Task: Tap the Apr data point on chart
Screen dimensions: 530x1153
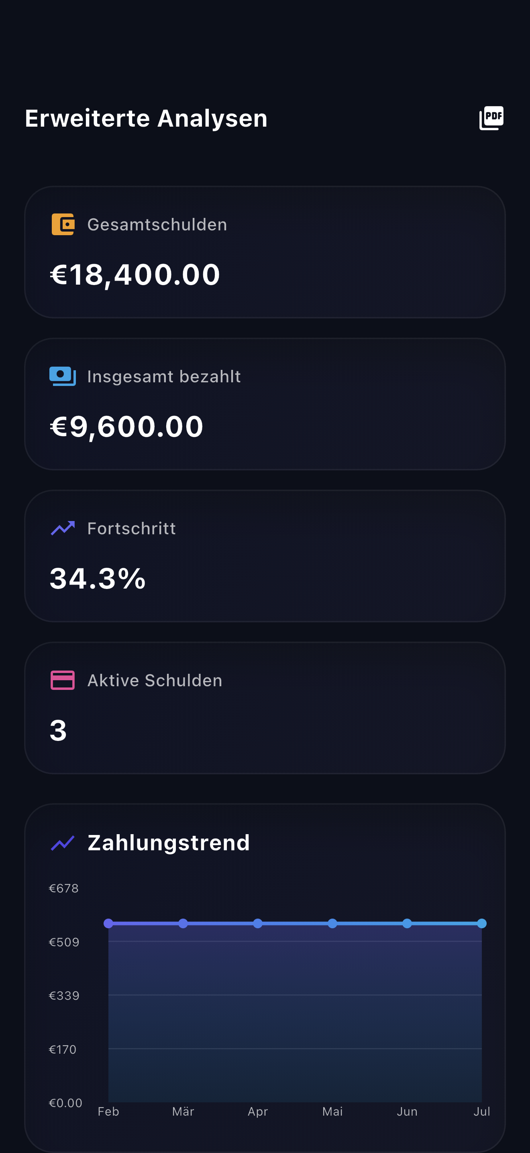Action: (x=258, y=923)
